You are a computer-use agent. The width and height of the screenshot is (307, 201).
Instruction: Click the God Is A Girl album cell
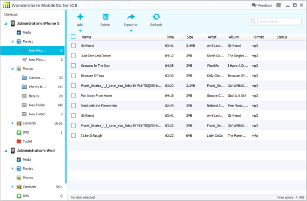click(236, 95)
